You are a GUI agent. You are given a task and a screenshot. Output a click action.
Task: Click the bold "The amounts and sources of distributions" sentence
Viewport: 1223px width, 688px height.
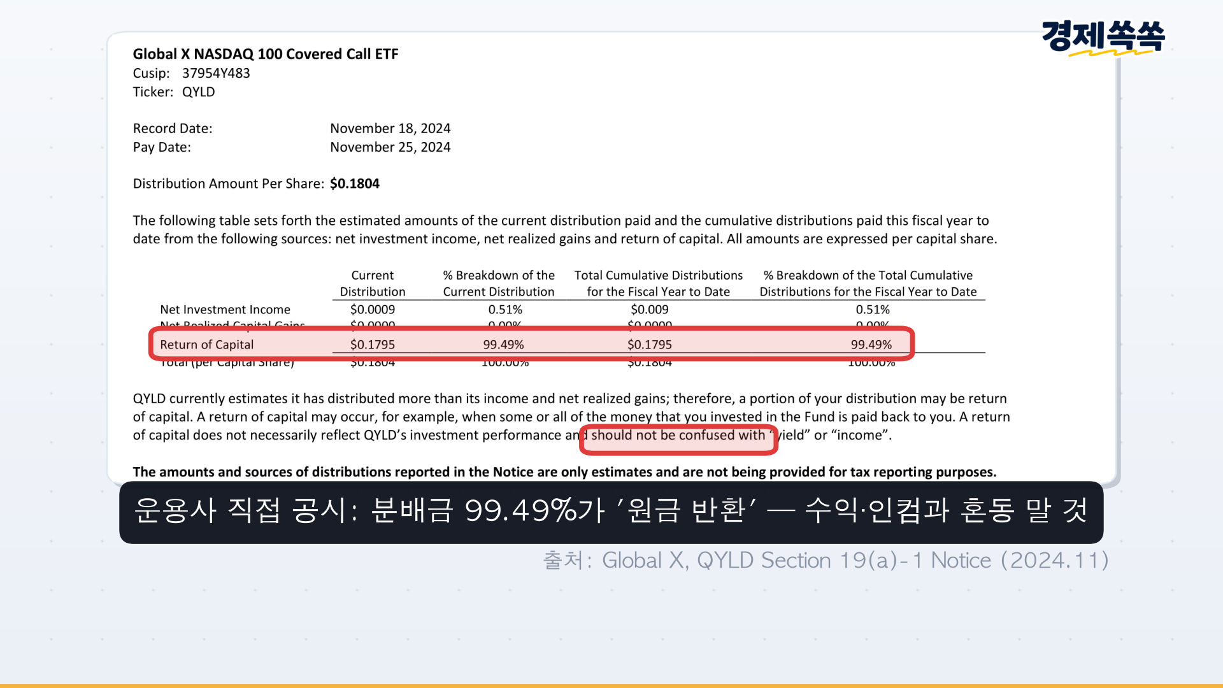coord(564,472)
